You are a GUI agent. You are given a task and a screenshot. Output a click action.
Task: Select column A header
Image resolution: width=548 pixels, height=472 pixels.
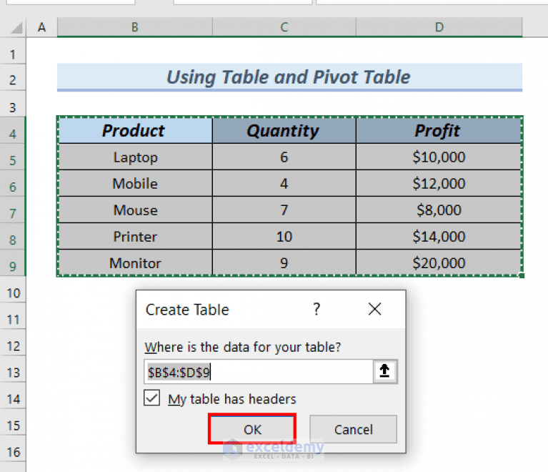(x=41, y=27)
